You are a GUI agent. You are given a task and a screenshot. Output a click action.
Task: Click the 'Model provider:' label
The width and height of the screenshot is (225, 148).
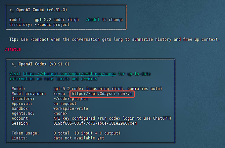click(29, 94)
